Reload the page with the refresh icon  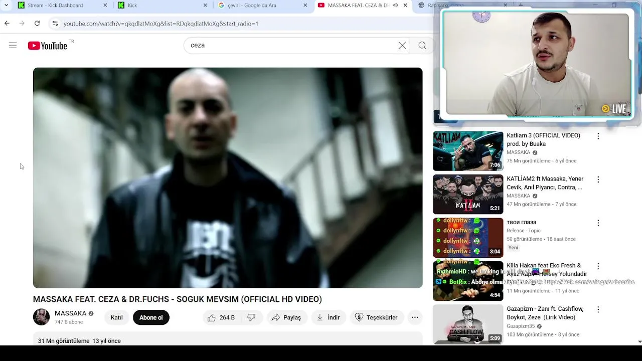pos(37,23)
